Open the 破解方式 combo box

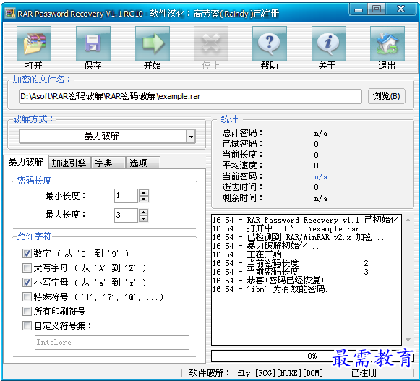(108, 137)
